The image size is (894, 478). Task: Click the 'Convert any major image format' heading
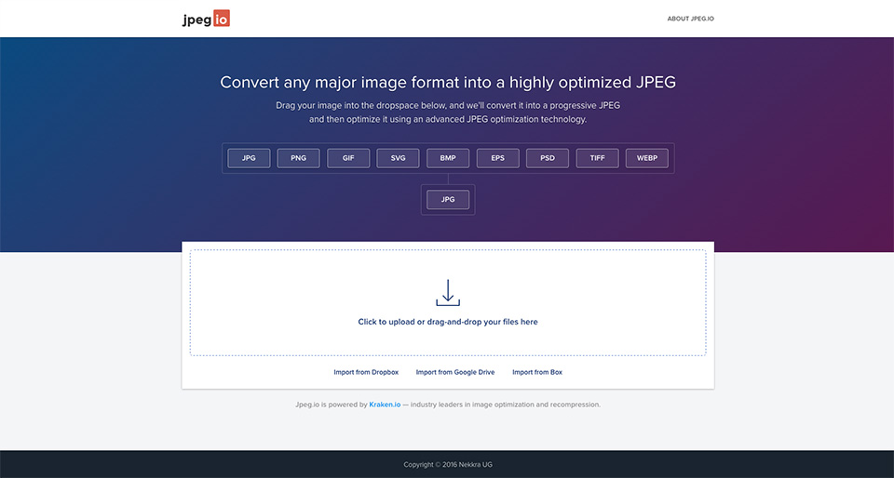[448, 83]
